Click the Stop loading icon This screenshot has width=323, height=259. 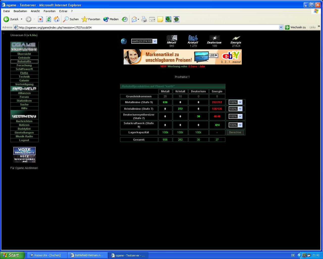tap(40, 19)
